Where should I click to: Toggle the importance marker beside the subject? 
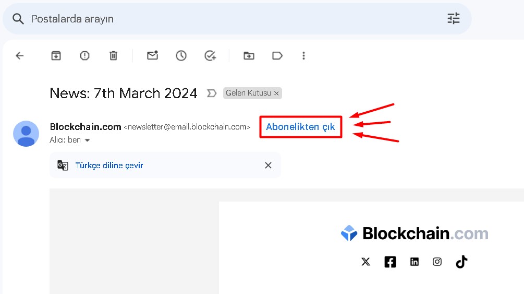(212, 93)
